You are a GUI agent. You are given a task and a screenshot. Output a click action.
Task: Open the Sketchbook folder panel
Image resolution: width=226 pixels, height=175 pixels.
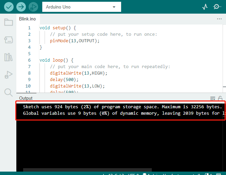pyautogui.click(x=9, y=22)
